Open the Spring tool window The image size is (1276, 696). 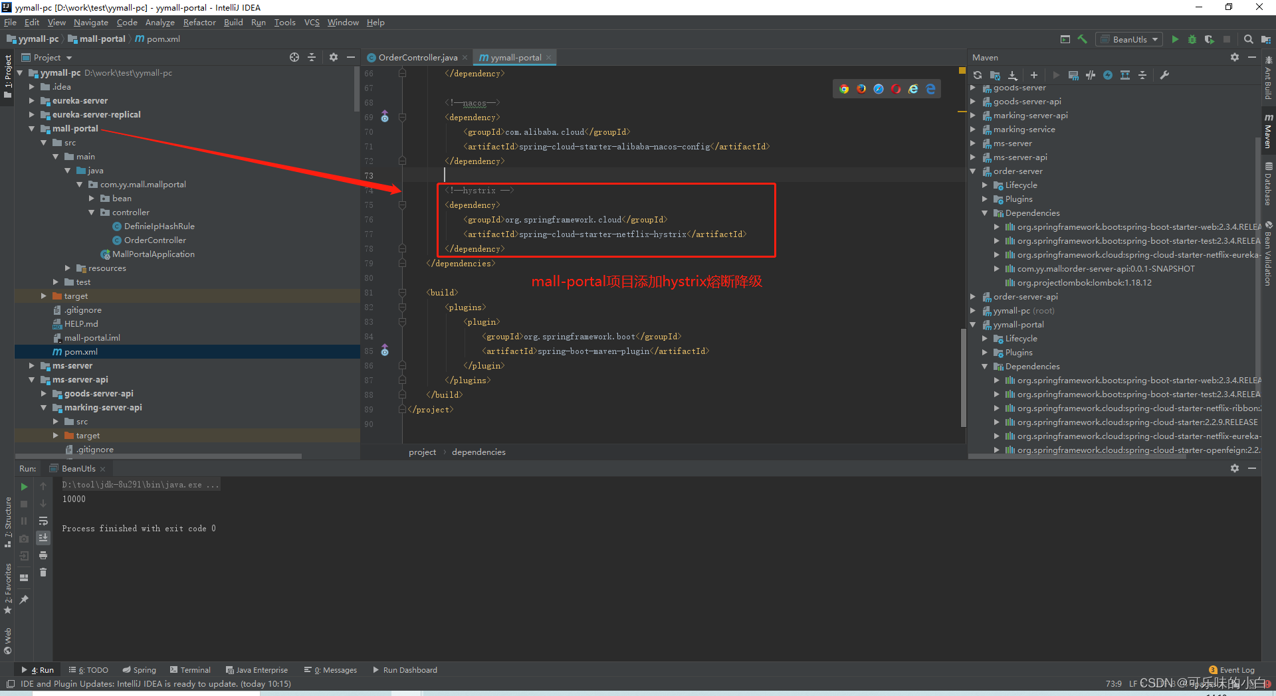coord(139,670)
